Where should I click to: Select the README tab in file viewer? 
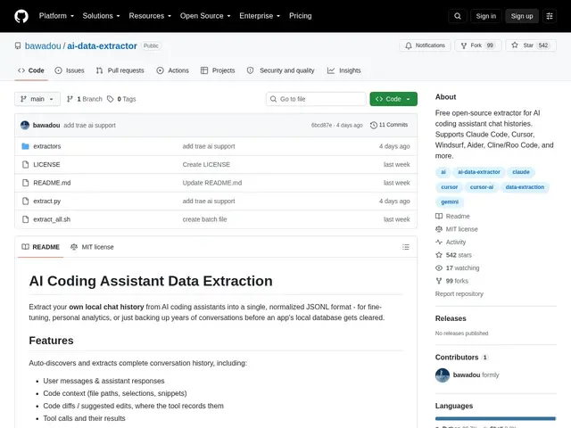tap(40, 247)
